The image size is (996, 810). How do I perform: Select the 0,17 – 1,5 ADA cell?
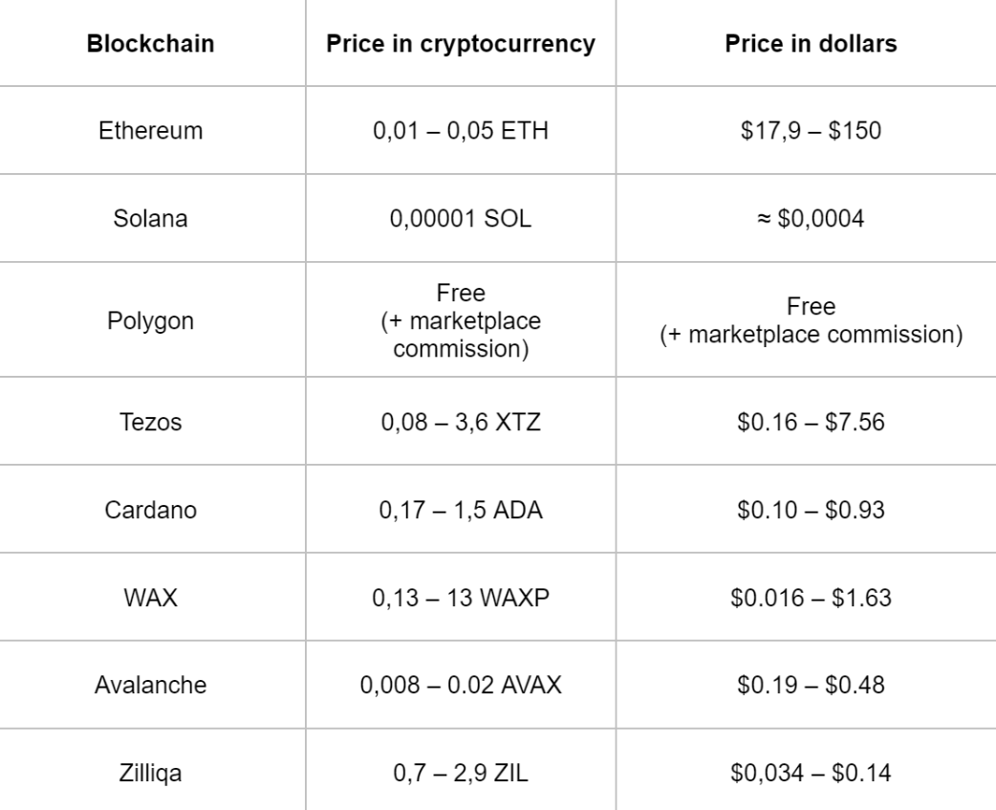[x=461, y=510]
